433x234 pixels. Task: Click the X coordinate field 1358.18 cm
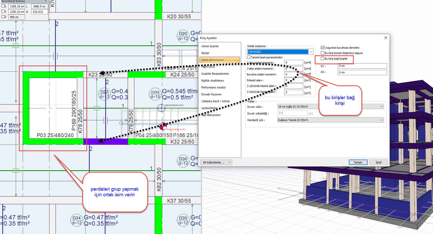click(x=17, y=6)
